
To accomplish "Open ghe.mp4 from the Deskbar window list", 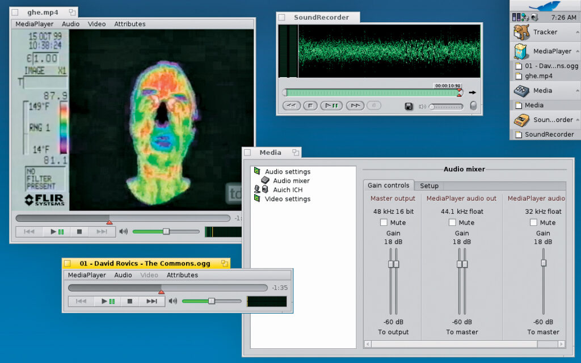I will (538, 75).
